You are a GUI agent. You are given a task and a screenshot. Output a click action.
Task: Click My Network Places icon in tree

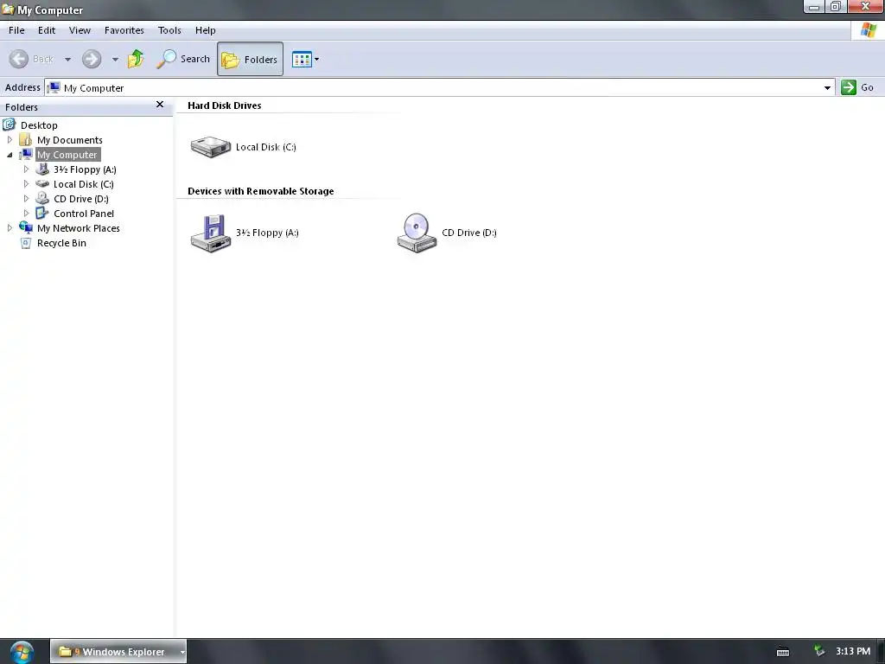(25, 227)
